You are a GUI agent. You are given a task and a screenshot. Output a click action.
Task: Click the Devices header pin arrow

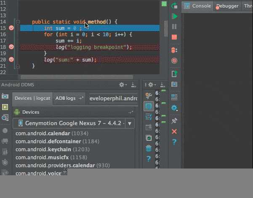point(131,112)
